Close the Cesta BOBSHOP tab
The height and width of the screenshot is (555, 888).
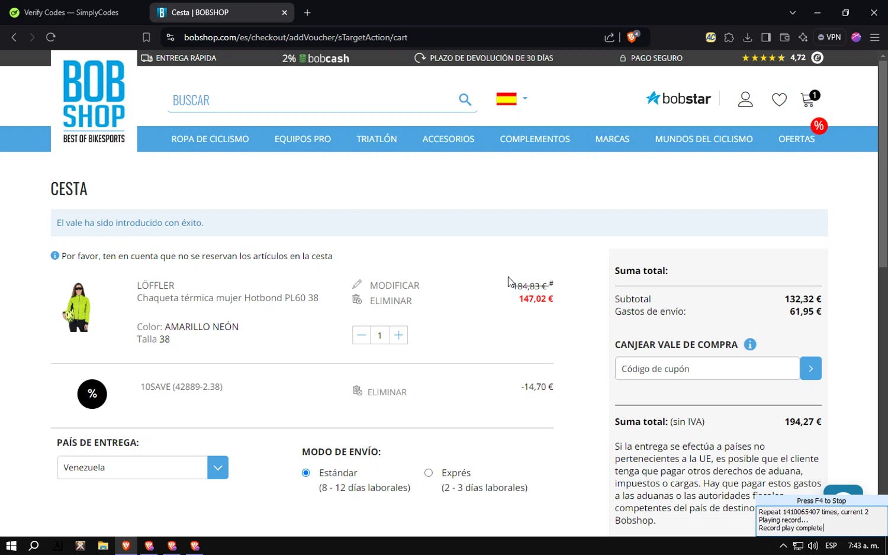click(284, 12)
